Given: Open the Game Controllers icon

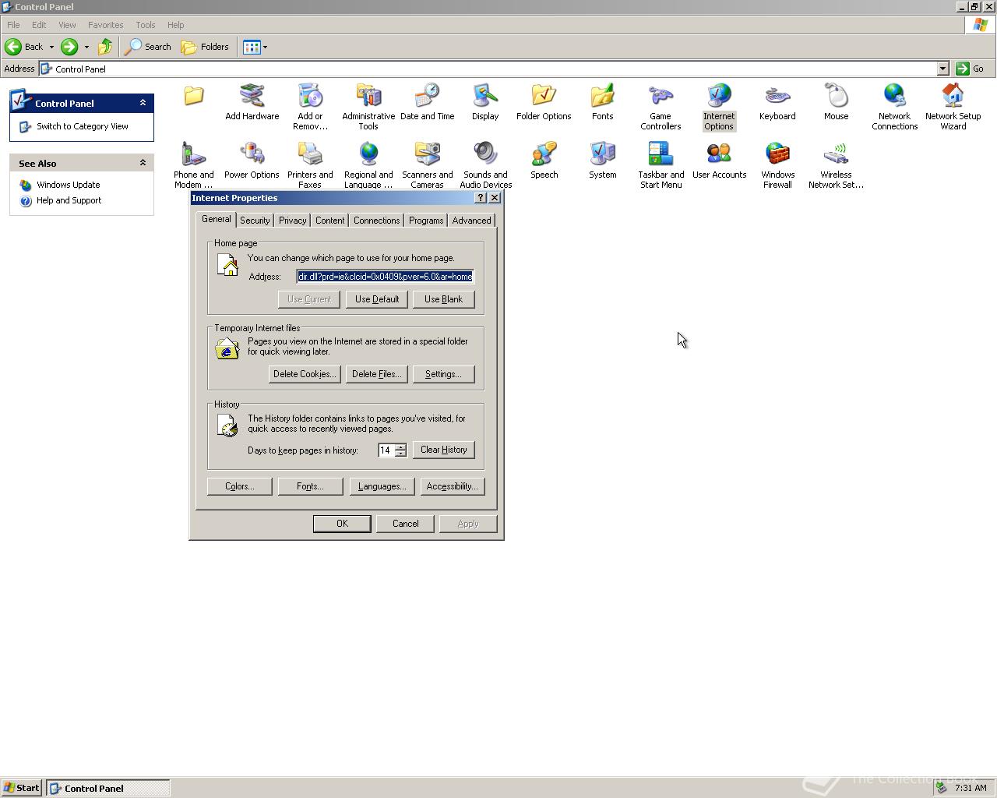Looking at the screenshot, I should (661, 107).
